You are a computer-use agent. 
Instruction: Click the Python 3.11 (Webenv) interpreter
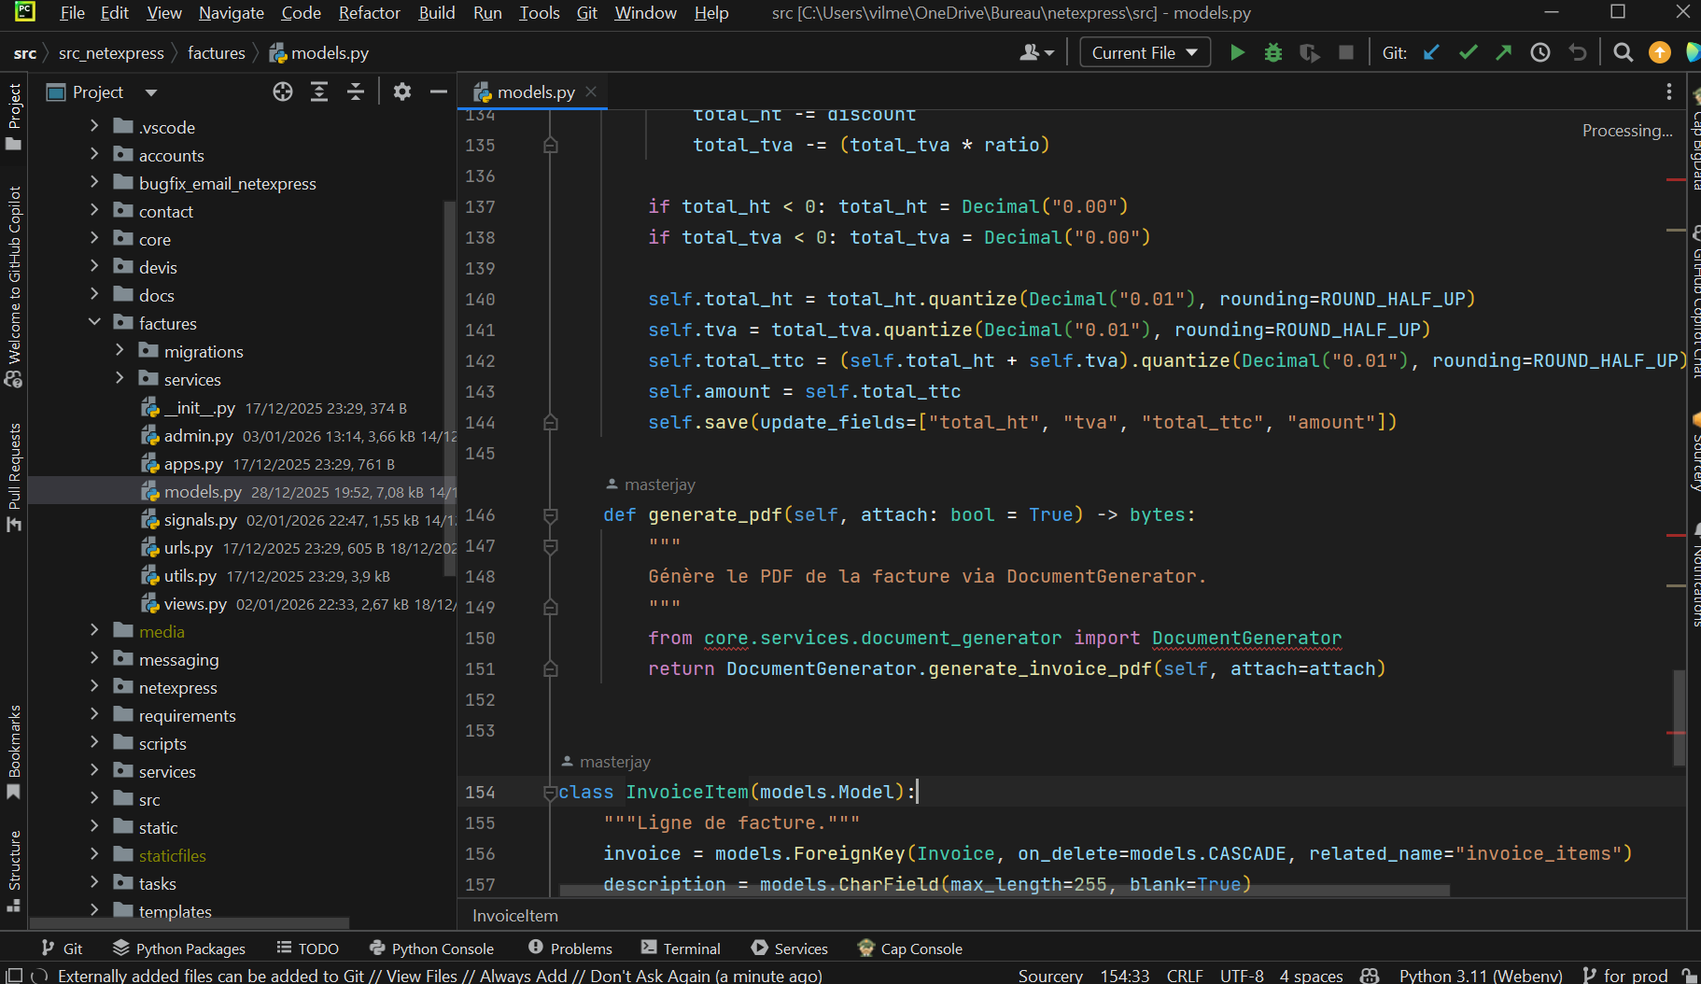point(1480,975)
